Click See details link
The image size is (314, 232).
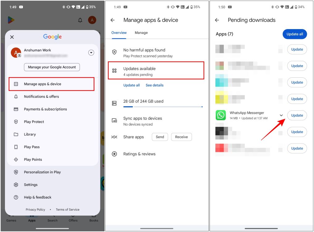click(x=155, y=85)
